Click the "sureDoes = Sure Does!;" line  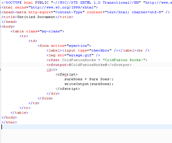[x=89, y=79]
